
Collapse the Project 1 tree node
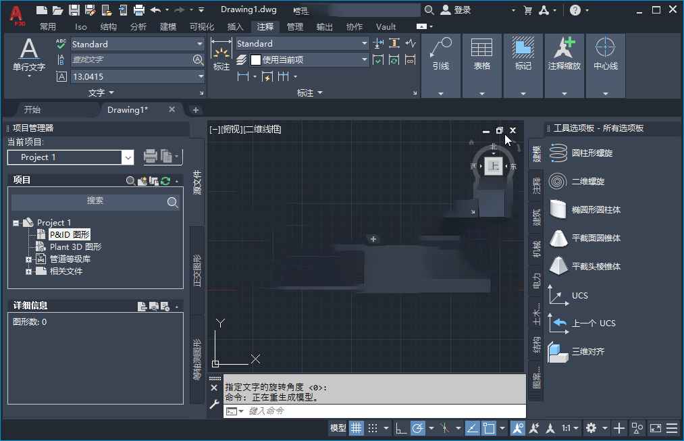(x=16, y=223)
